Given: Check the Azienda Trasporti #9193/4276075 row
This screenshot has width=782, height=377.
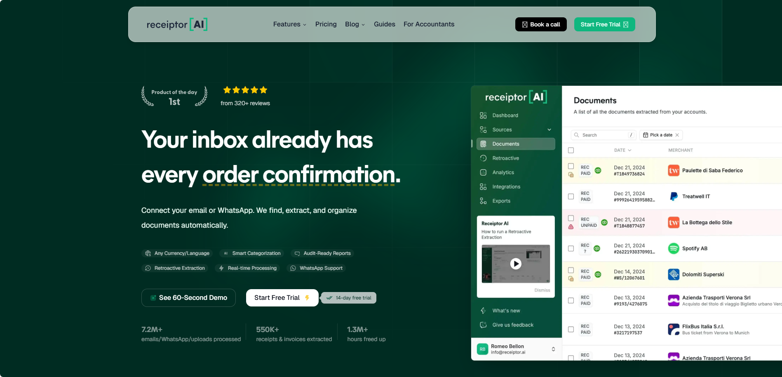Looking at the screenshot, I should 571,300.
